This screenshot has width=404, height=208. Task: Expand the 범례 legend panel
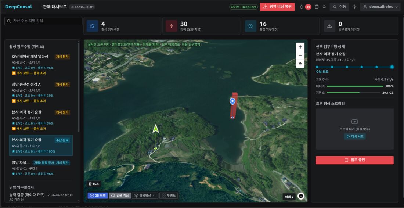click(289, 197)
